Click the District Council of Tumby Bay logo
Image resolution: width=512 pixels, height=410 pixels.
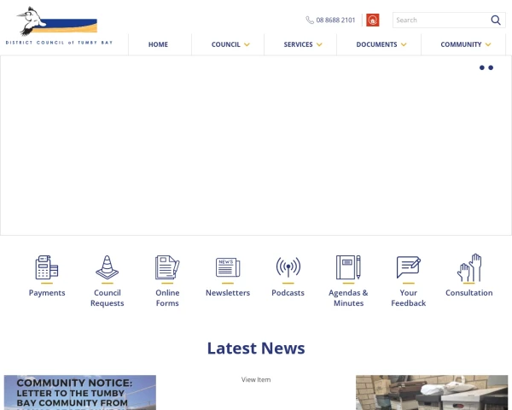coord(59,26)
